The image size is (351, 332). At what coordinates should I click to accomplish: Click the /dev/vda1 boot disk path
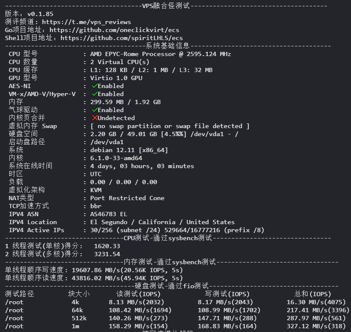tap(107, 142)
